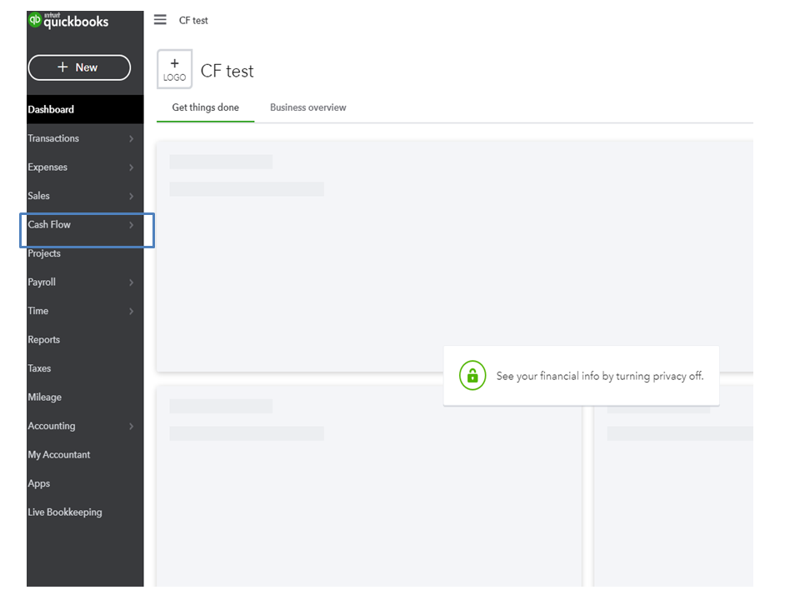
Task: Open Cash Flow in the sidebar
Action: pos(49,224)
